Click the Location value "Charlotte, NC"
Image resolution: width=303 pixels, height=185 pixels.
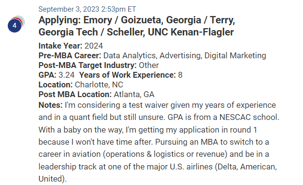pos(99,84)
